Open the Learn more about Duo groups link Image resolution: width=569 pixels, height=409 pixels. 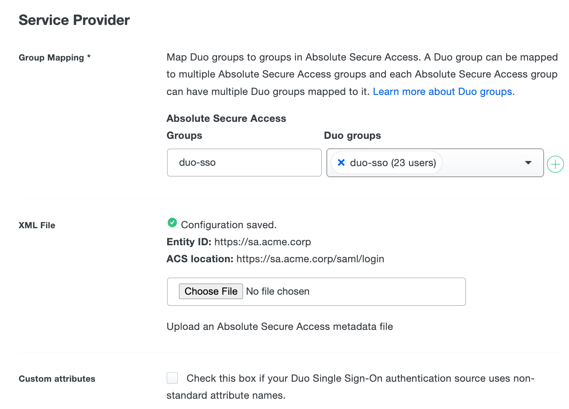[x=443, y=91]
